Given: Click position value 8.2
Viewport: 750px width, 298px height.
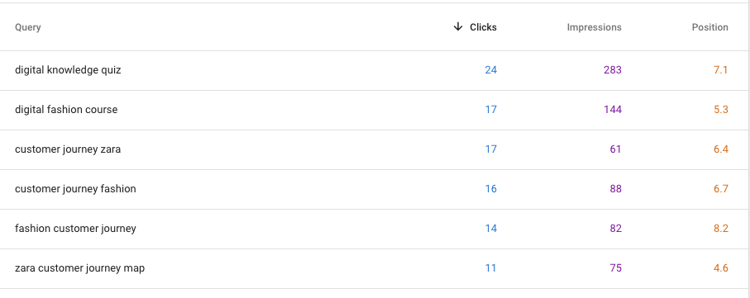Looking at the screenshot, I should [x=721, y=229].
